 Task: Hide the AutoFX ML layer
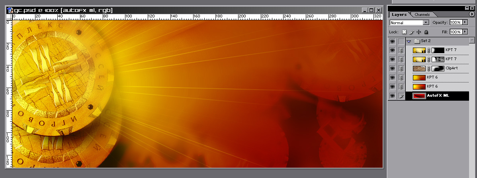(x=393, y=96)
